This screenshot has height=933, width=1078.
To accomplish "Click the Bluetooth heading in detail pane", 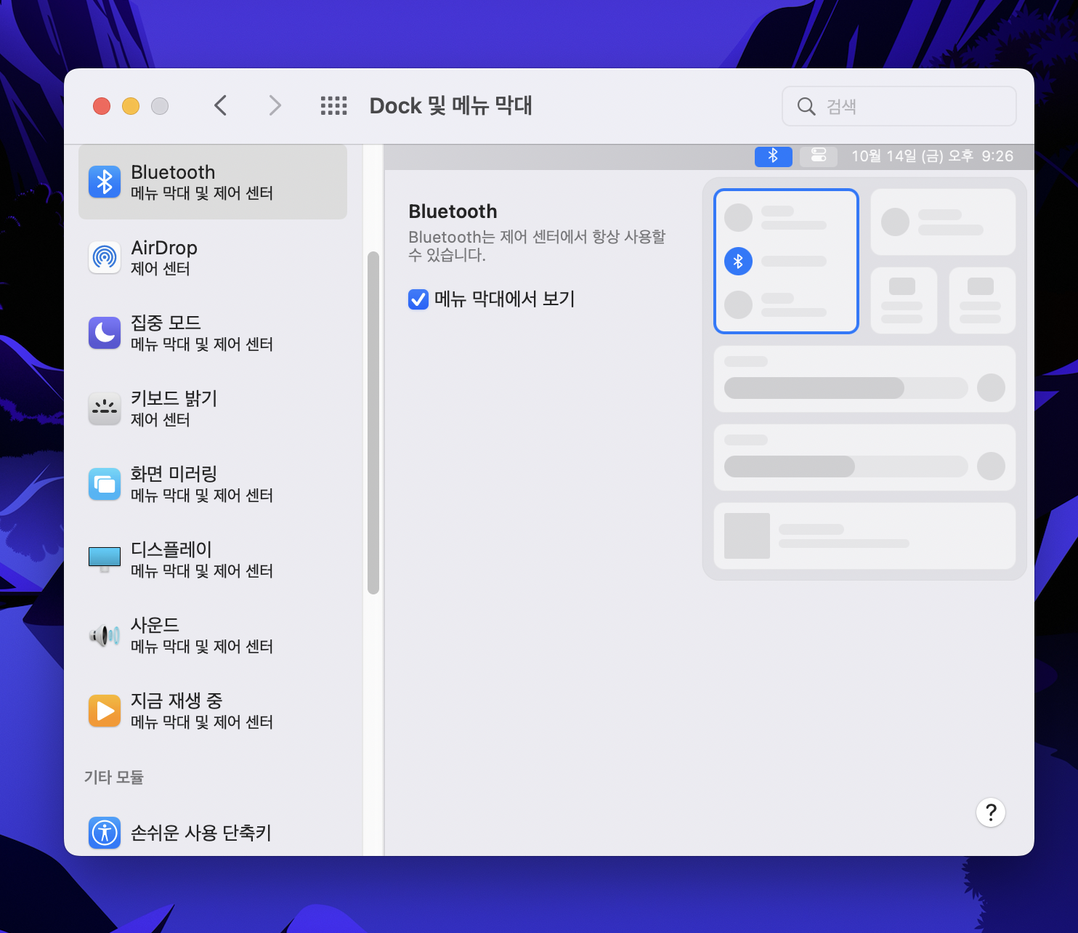I will point(453,211).
